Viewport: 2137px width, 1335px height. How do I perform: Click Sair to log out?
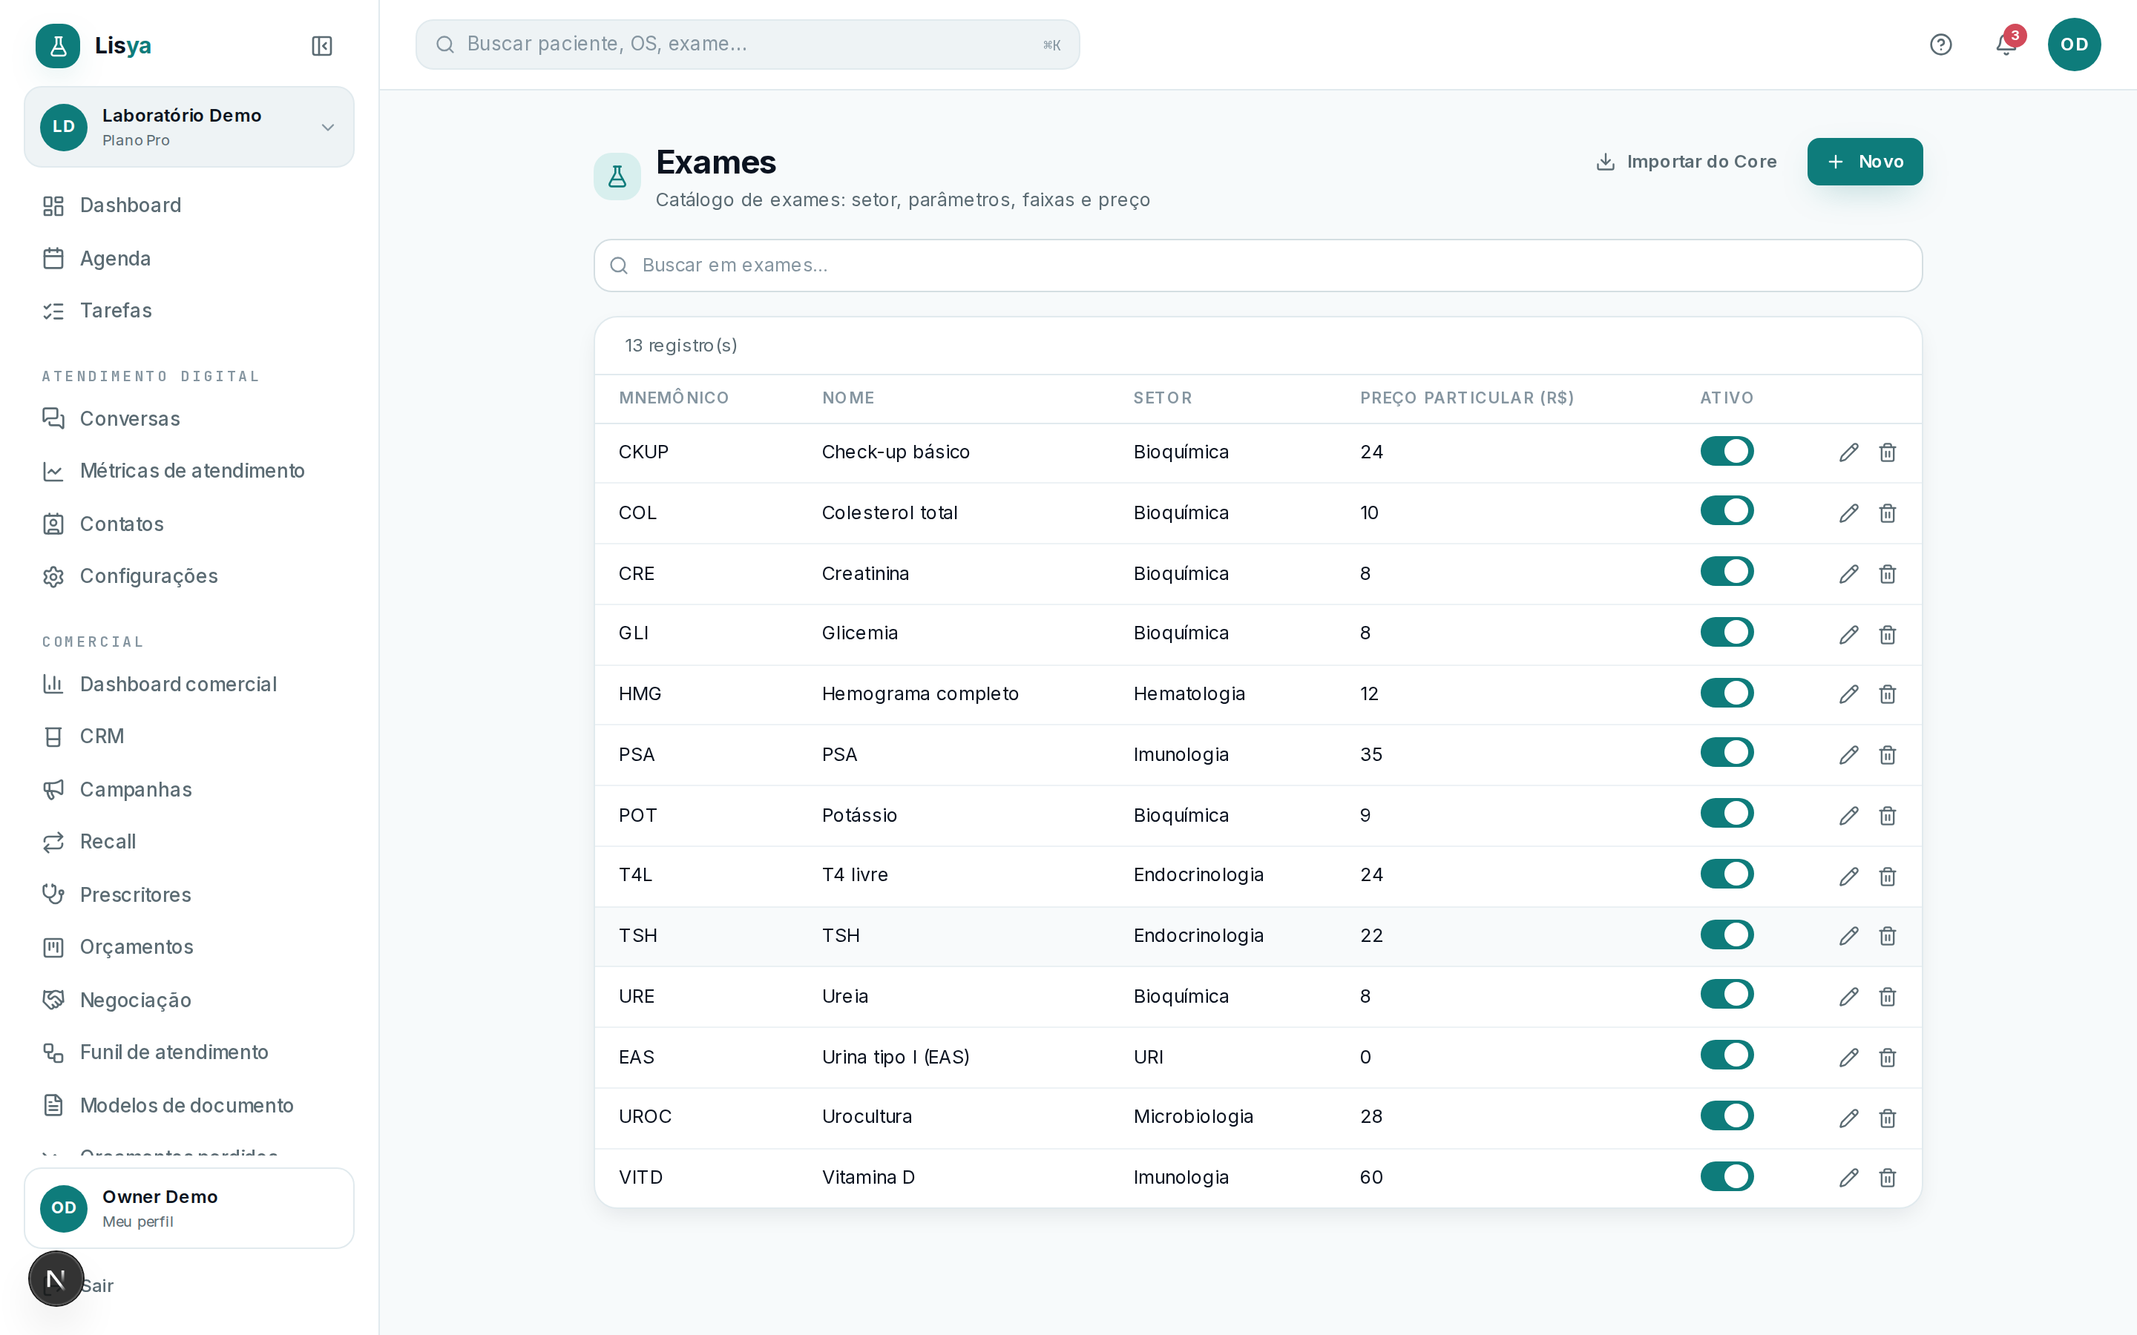click(97, 1285)
